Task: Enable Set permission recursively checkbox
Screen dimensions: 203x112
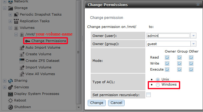Action: [x=148, y=95]
